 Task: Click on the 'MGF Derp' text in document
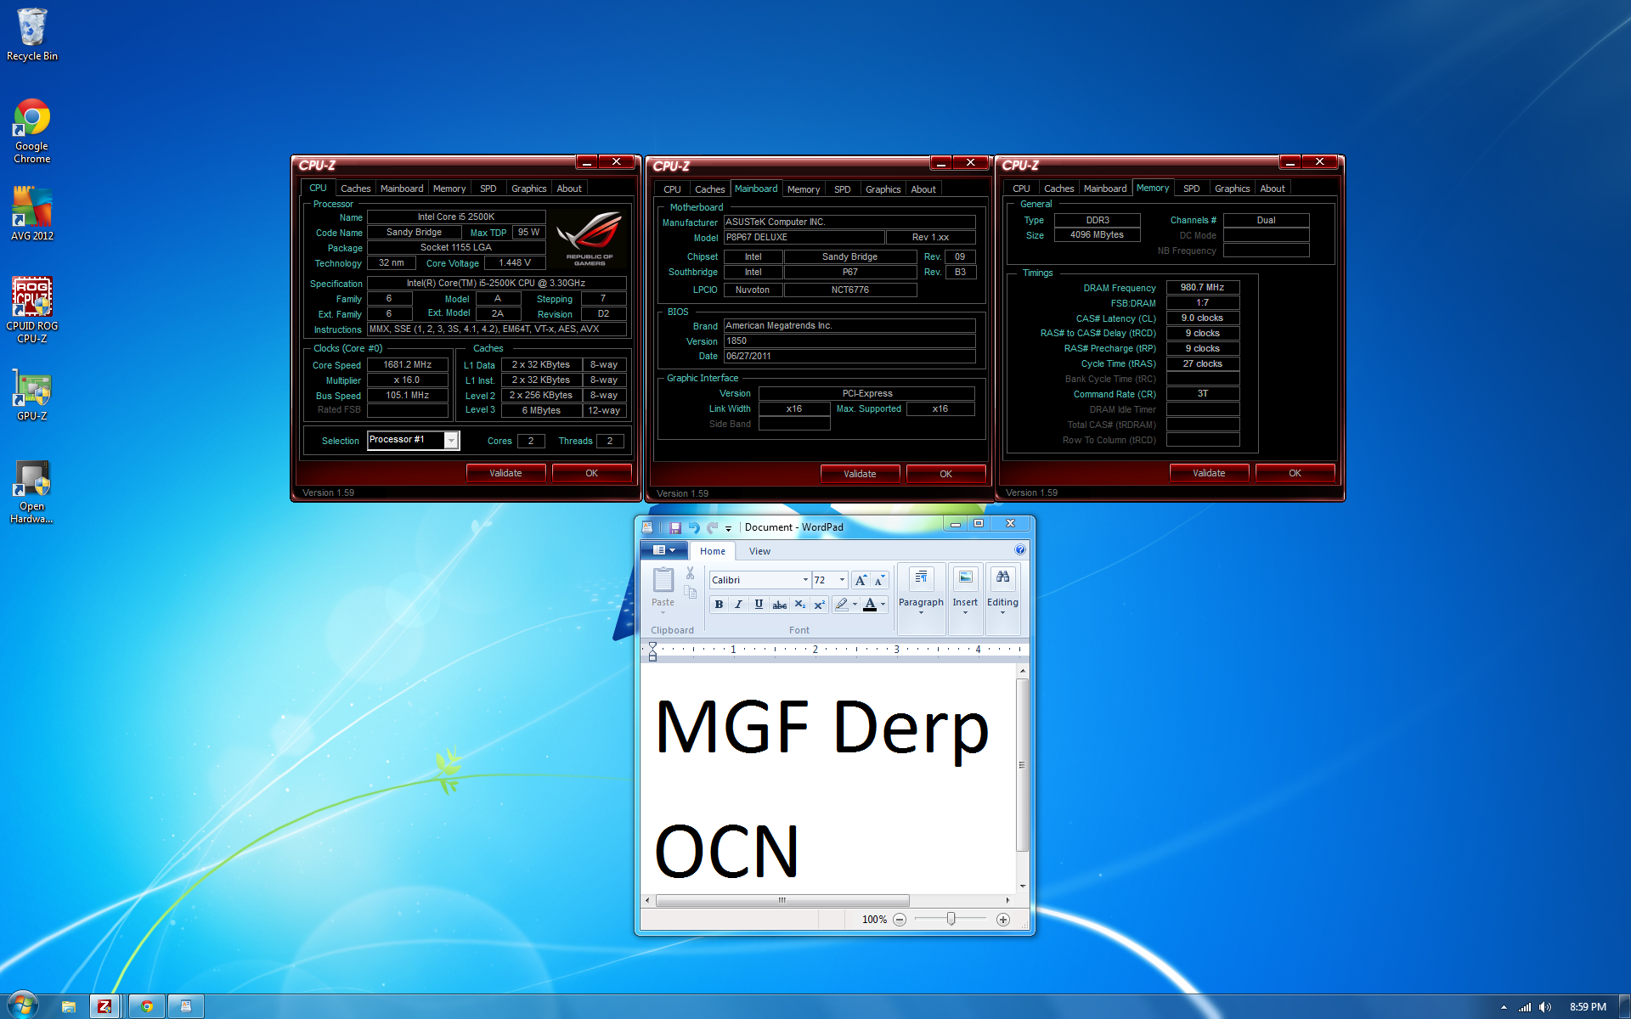[x=822, y=729]
